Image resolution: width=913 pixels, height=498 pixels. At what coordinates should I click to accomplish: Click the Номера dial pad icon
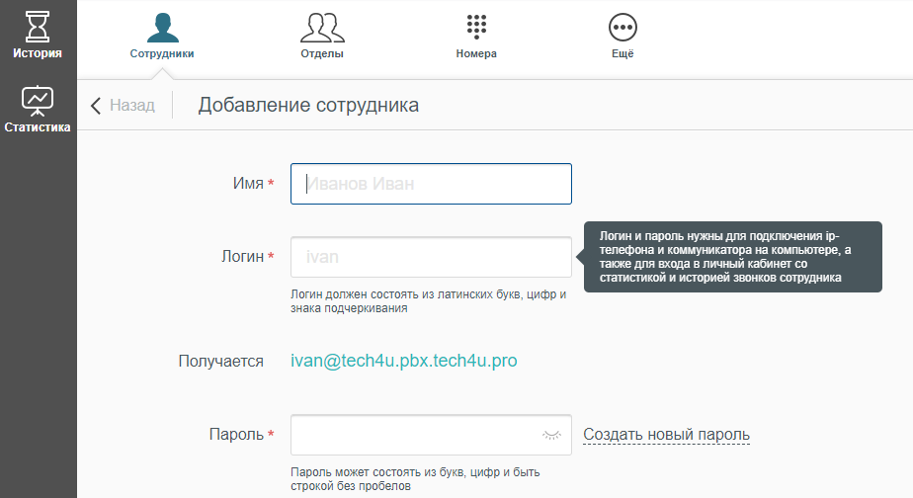pyautogui.click(x=476, y=26)
